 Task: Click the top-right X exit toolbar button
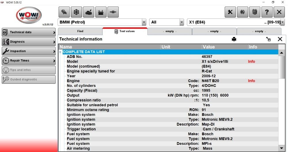pos(279,12)
